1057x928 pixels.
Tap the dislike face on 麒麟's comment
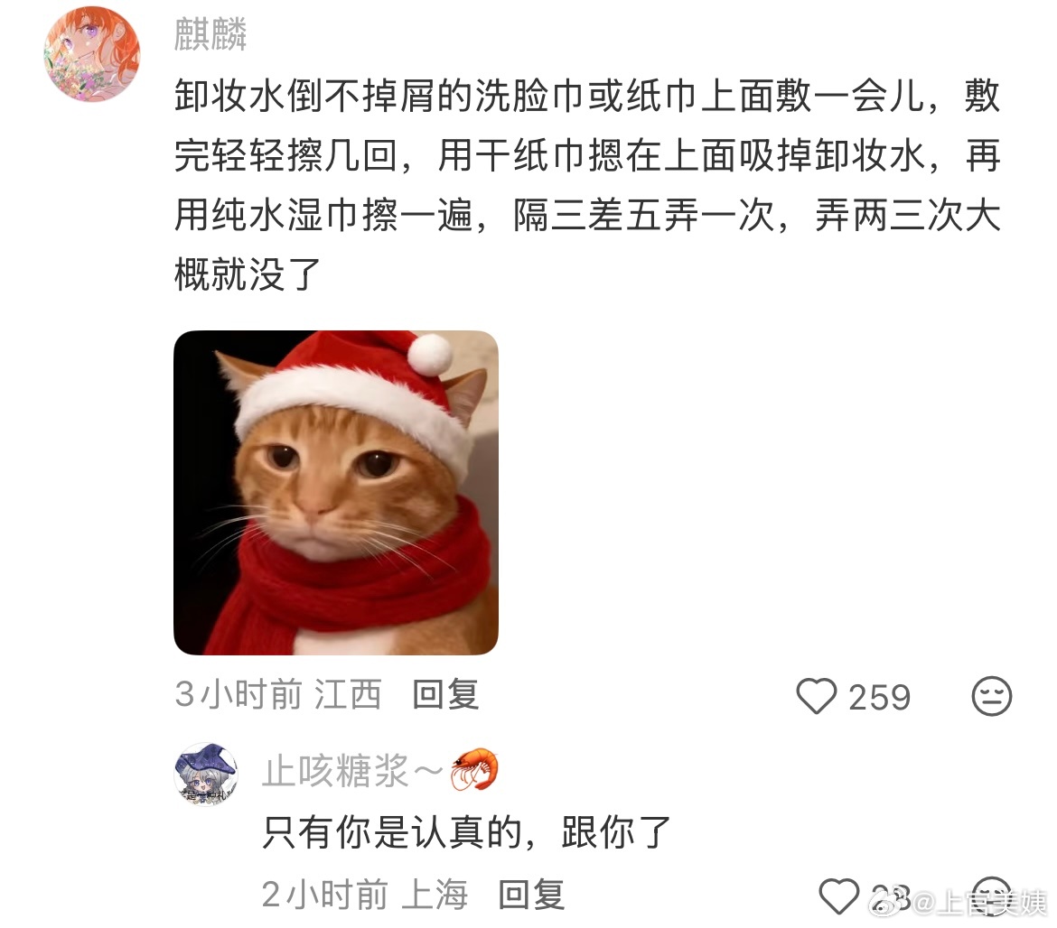tap(992, 696)
